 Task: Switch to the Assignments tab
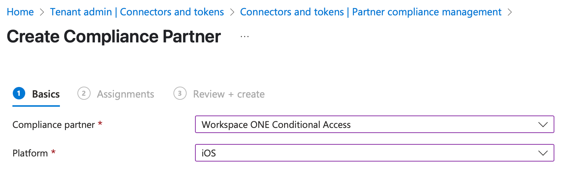coord(125,94)
